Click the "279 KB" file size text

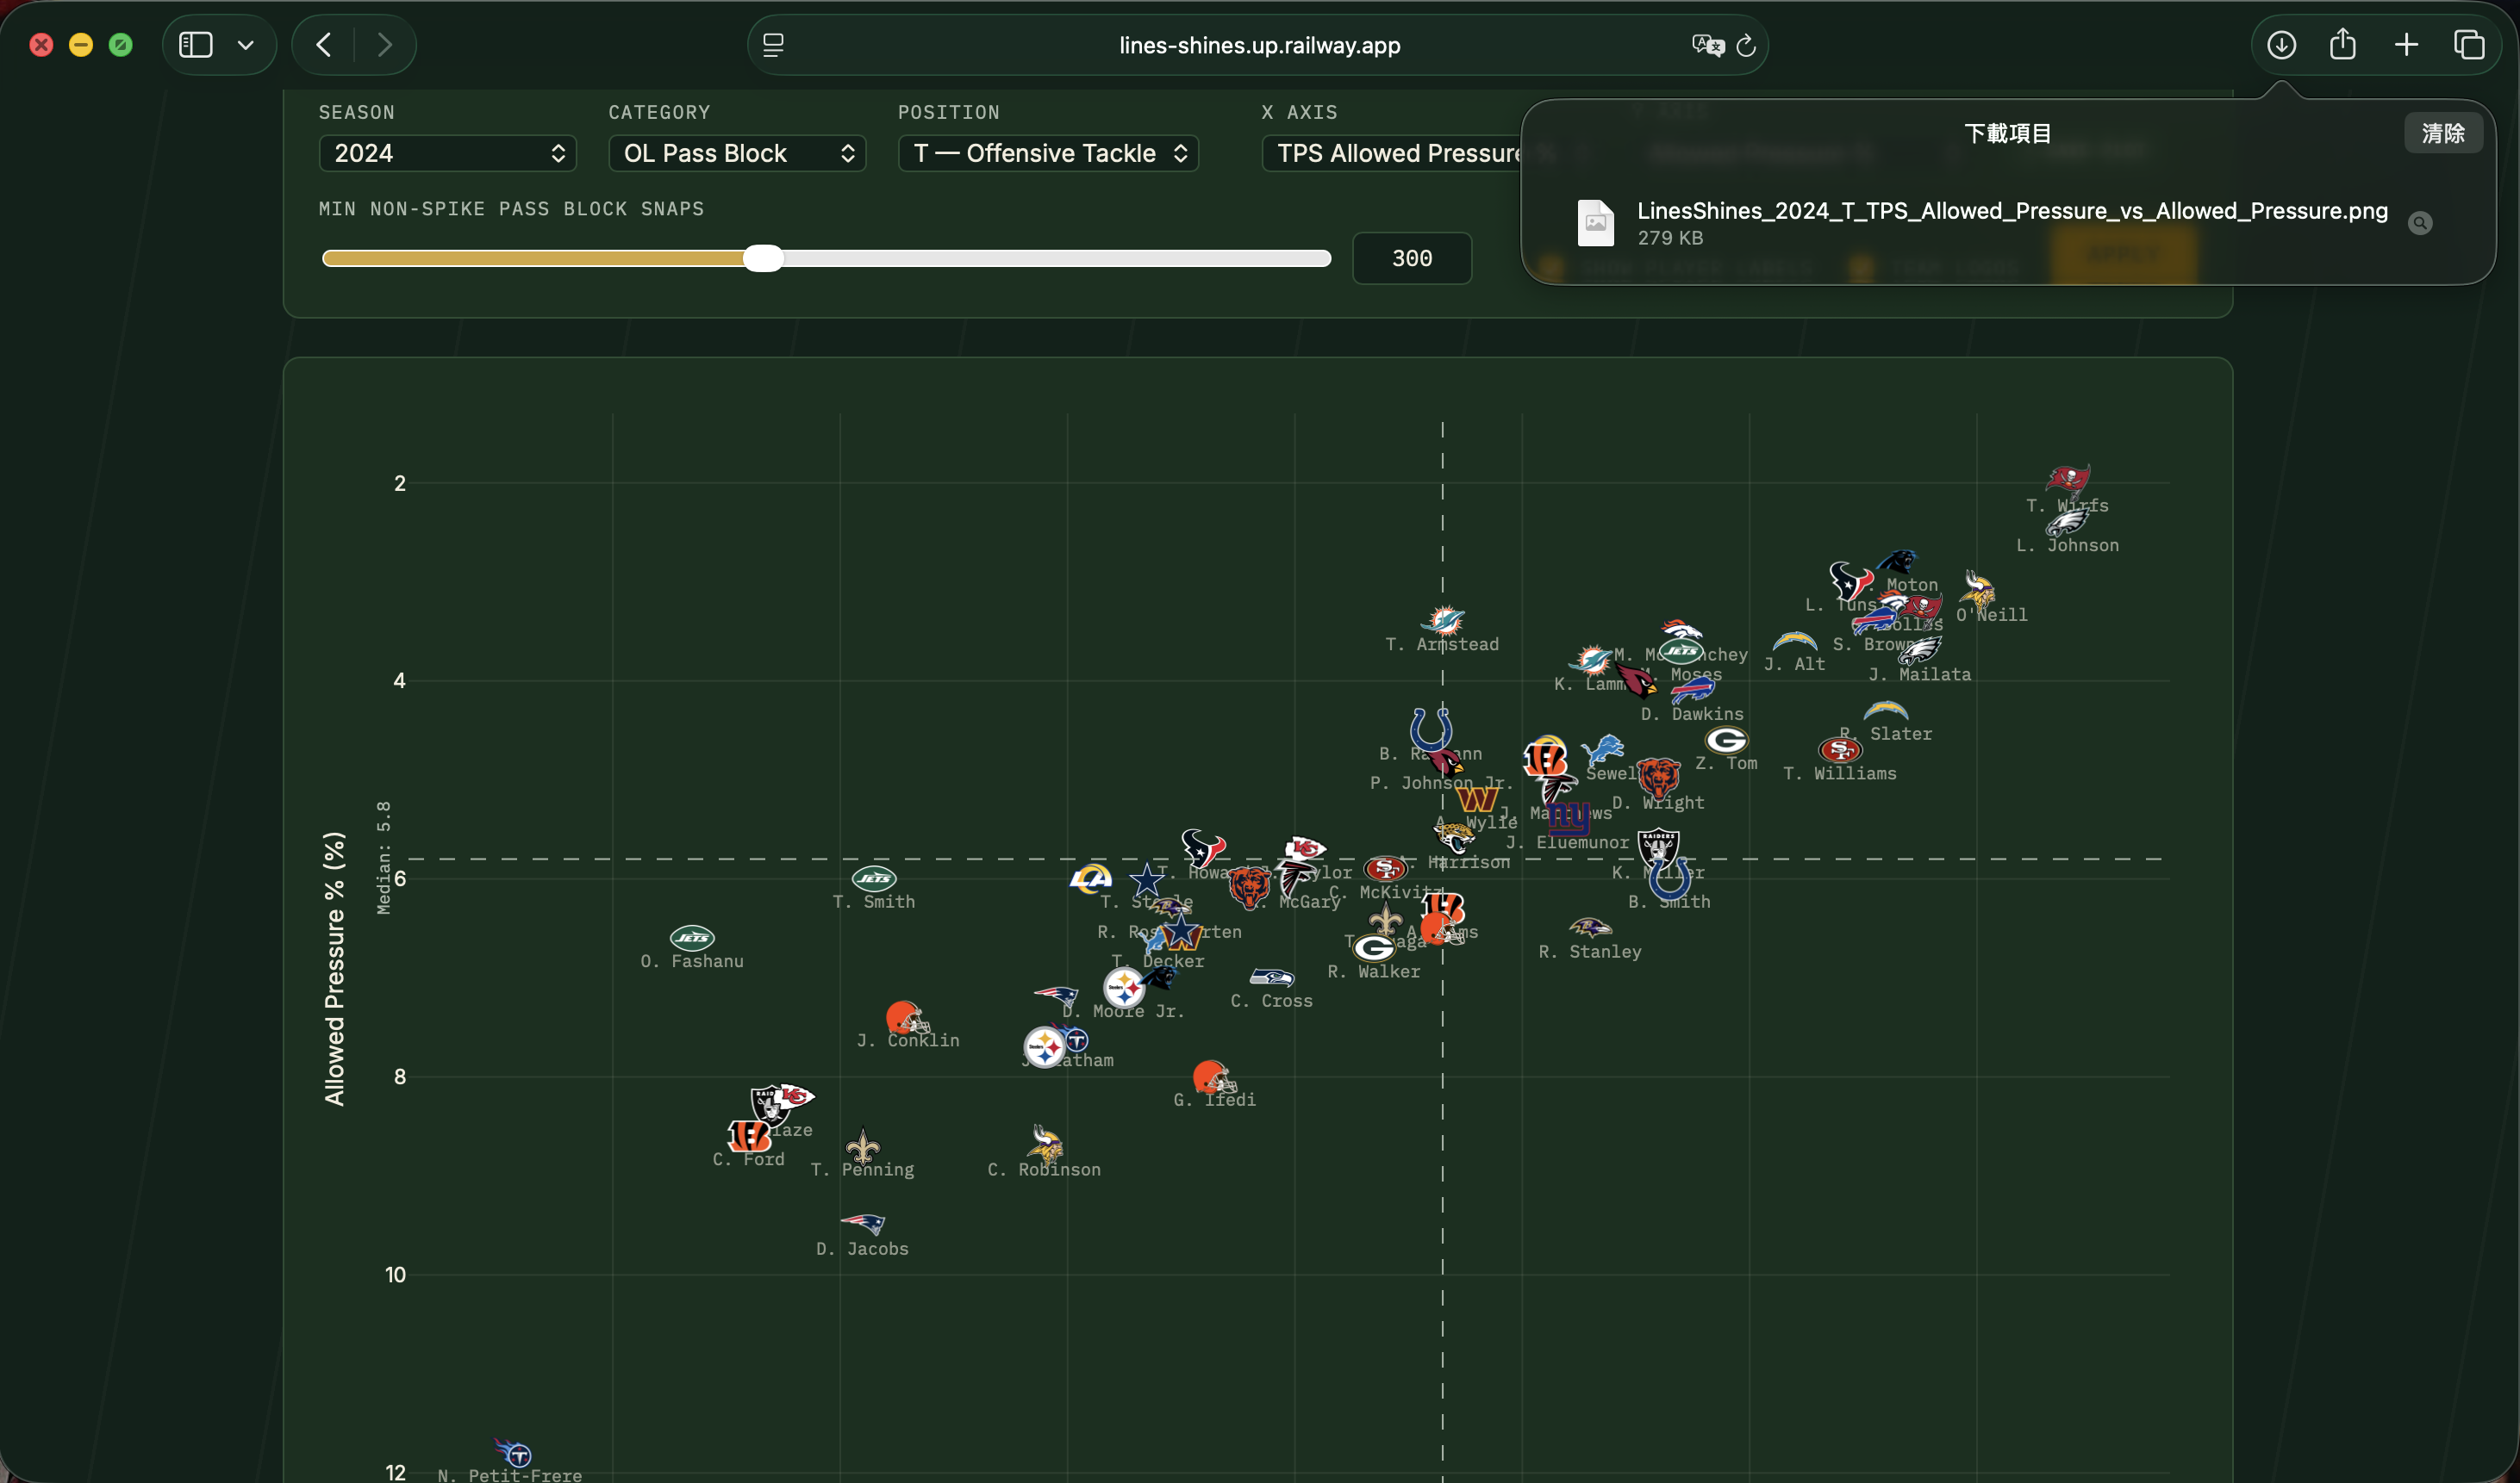[x=1669, y=238]
